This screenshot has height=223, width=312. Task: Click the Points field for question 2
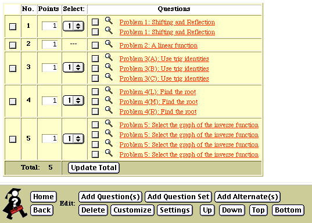[49, 44]
